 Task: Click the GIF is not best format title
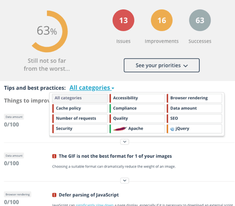pyautogui.click(x=115, y=156)
